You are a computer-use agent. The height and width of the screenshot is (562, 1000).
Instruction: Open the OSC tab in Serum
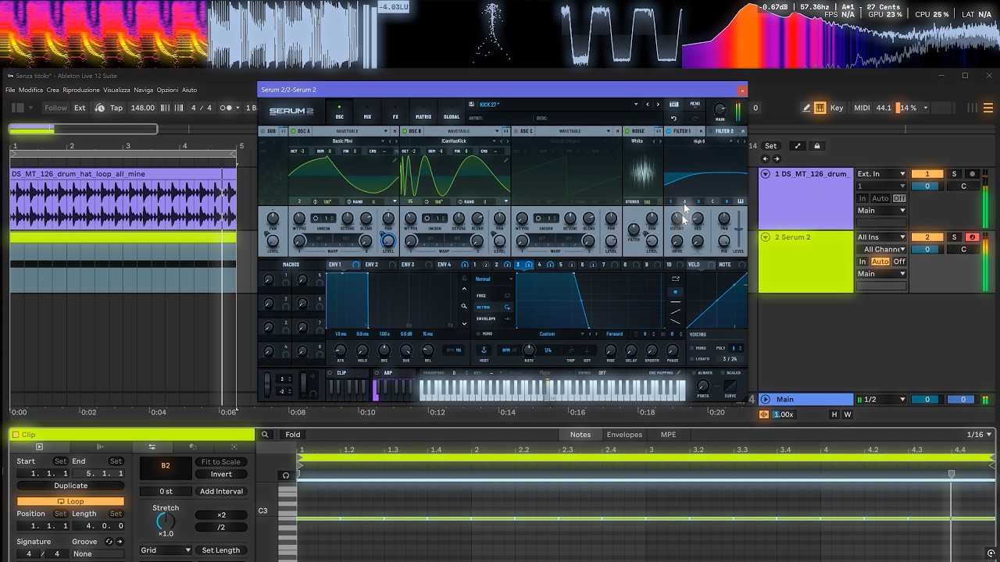click(x=339, y=112)
